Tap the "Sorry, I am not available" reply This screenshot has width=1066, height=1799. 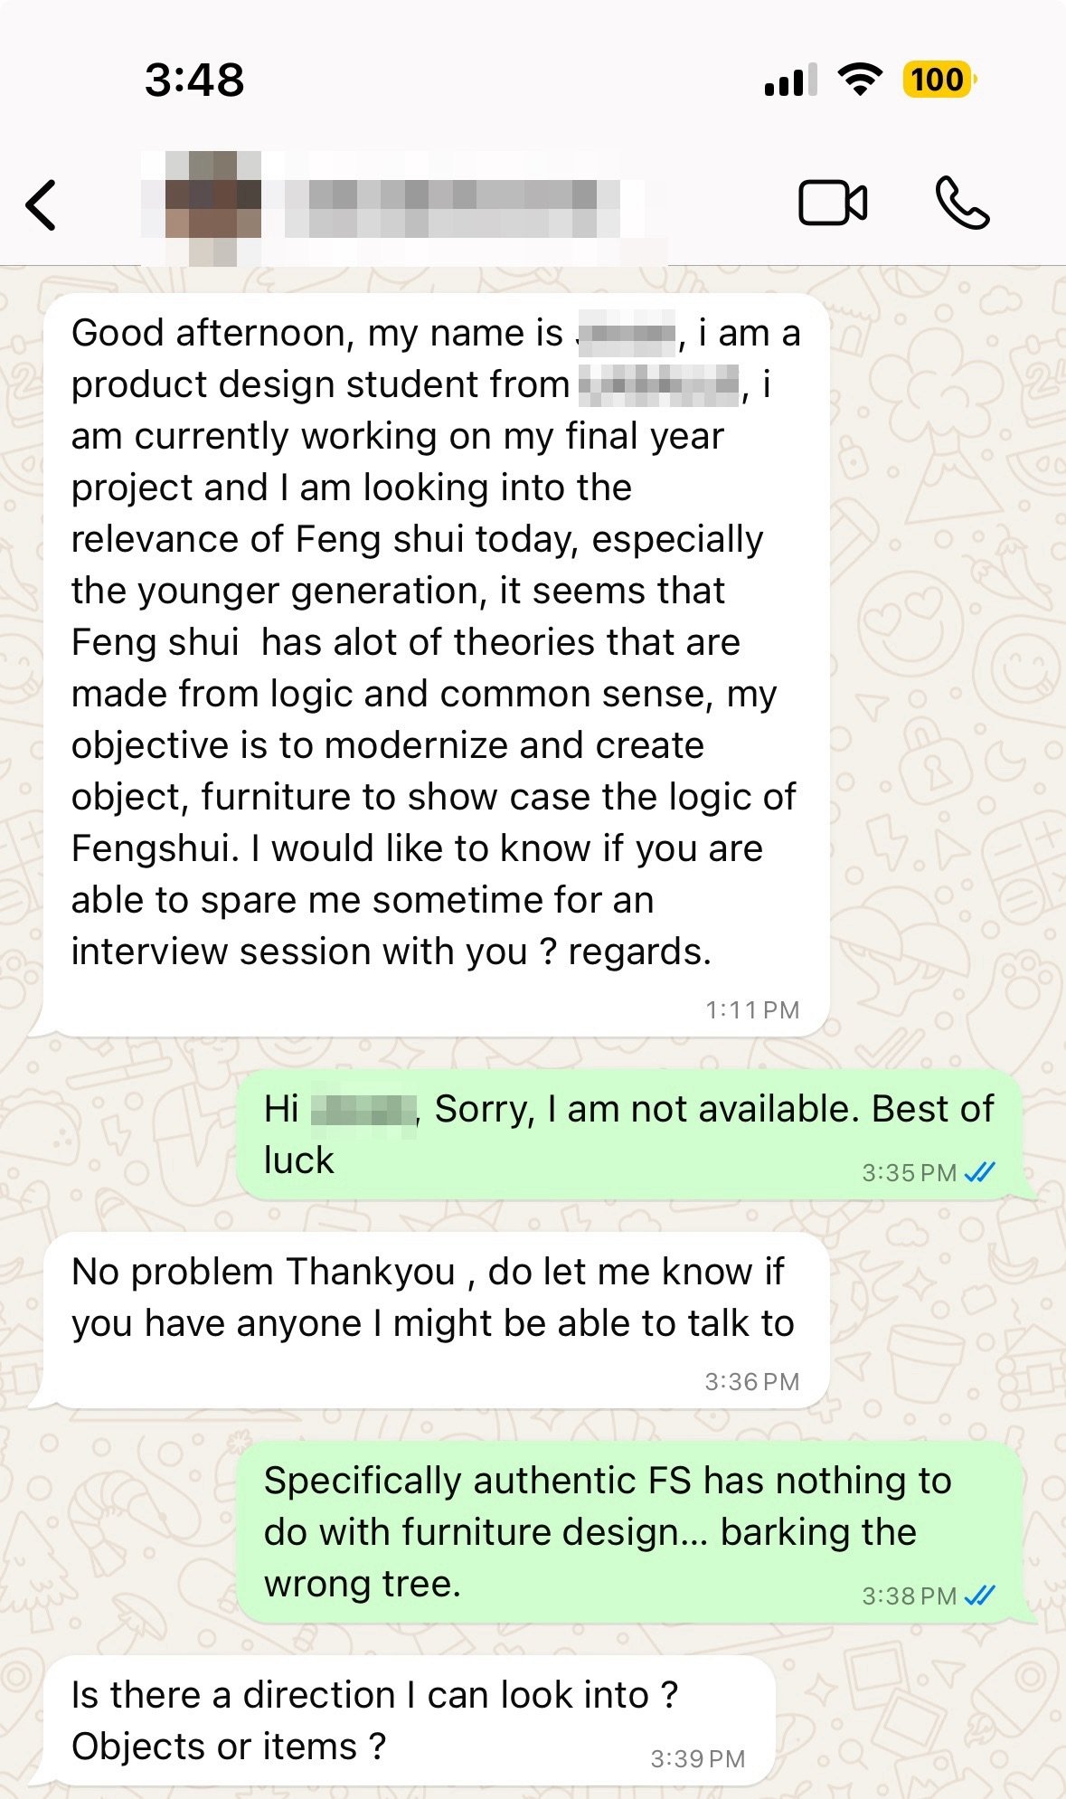click(x=628, y=1134)
